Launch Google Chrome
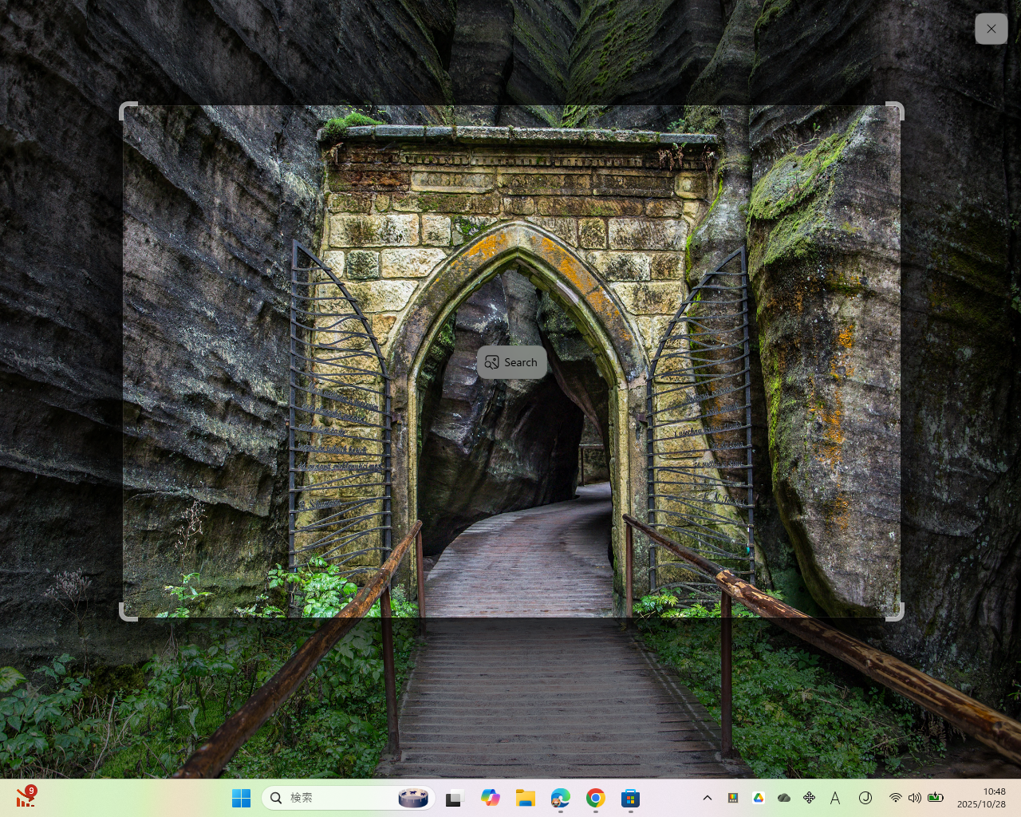This screenshot has height=817, width=1021. point(596,797)
